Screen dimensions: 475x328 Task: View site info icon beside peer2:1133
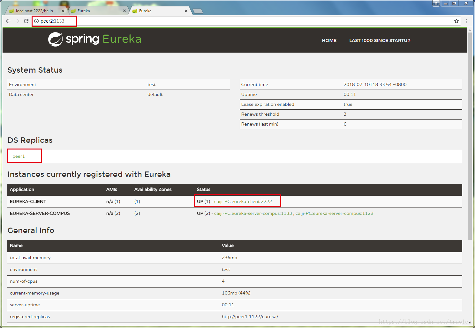click(36, 21)
